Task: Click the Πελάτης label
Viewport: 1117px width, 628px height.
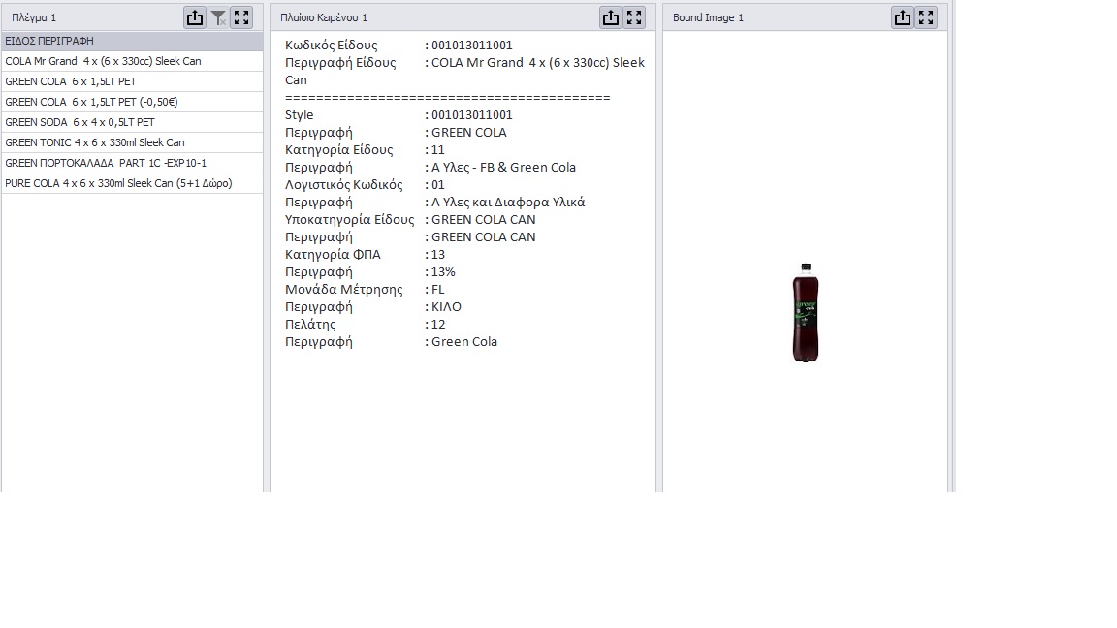Action: [x=310, y=324]
